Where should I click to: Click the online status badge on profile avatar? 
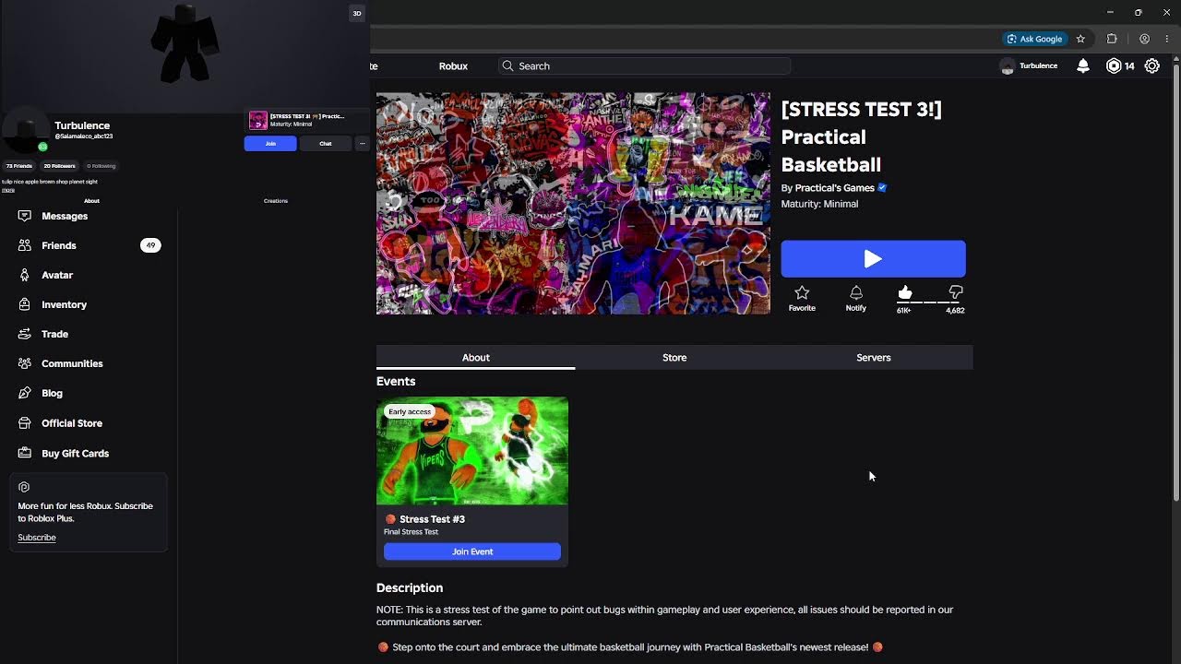click(x=42, y=147)
